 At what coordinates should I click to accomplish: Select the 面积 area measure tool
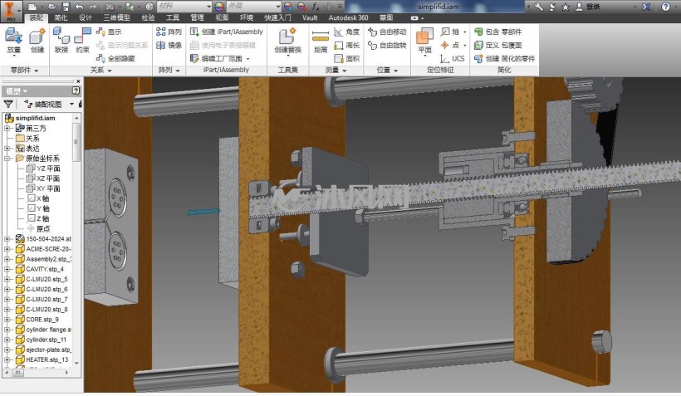[346, 58]
